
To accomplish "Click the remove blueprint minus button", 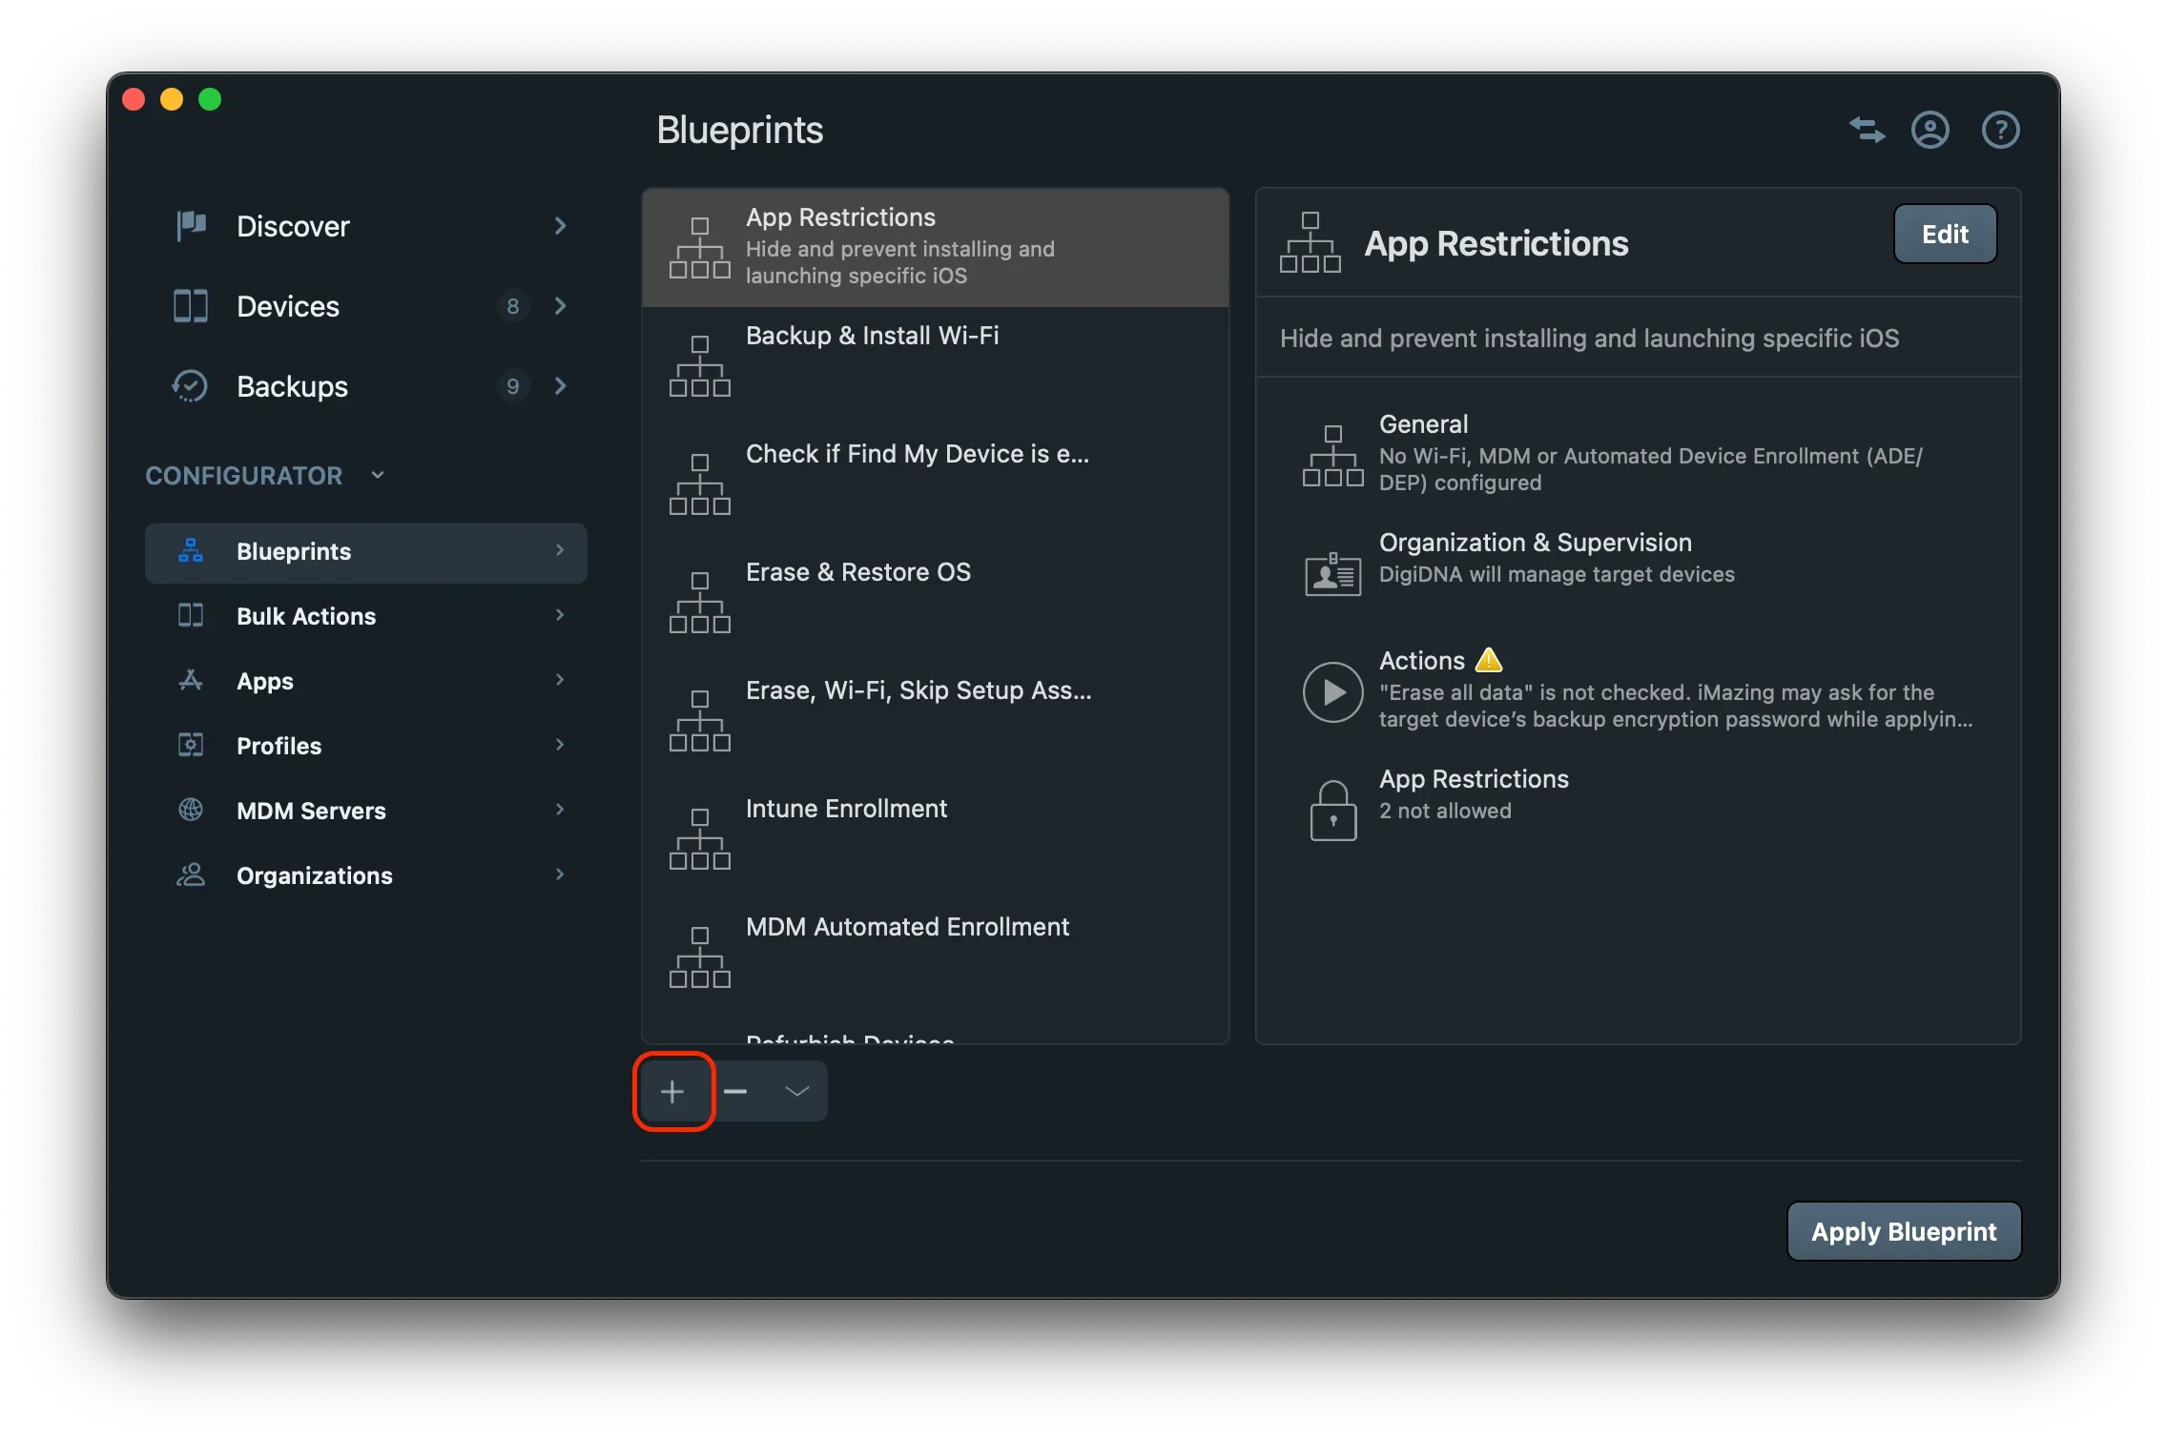I will point(735,1091).
